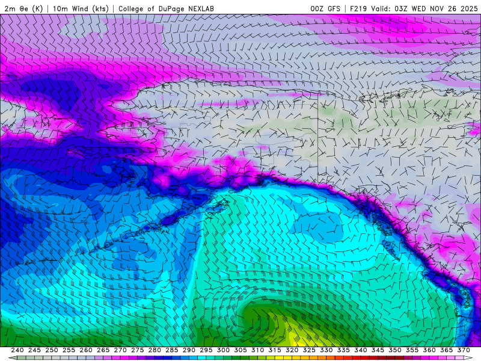Click the 305 value on the color scale
This screenshot has width=481, height=361.
point(240,350)
